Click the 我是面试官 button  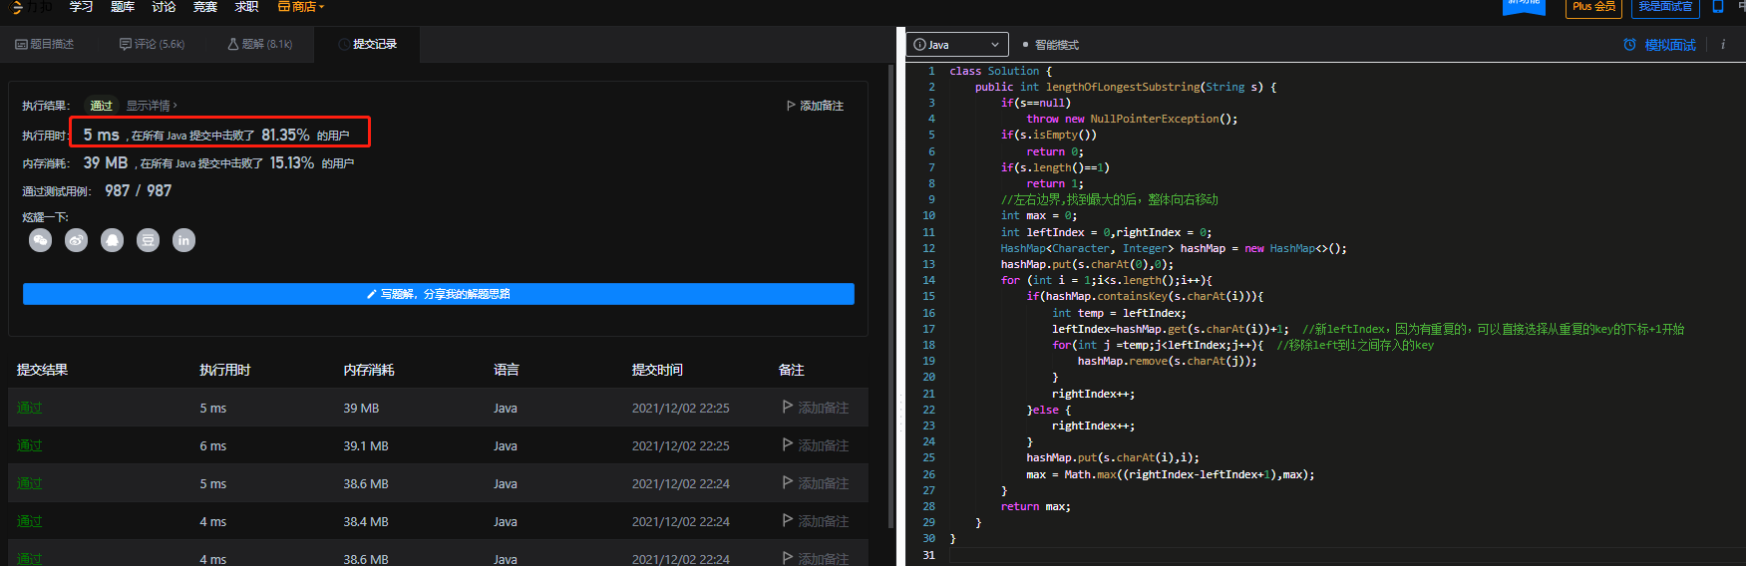[x=1665, y=7]
